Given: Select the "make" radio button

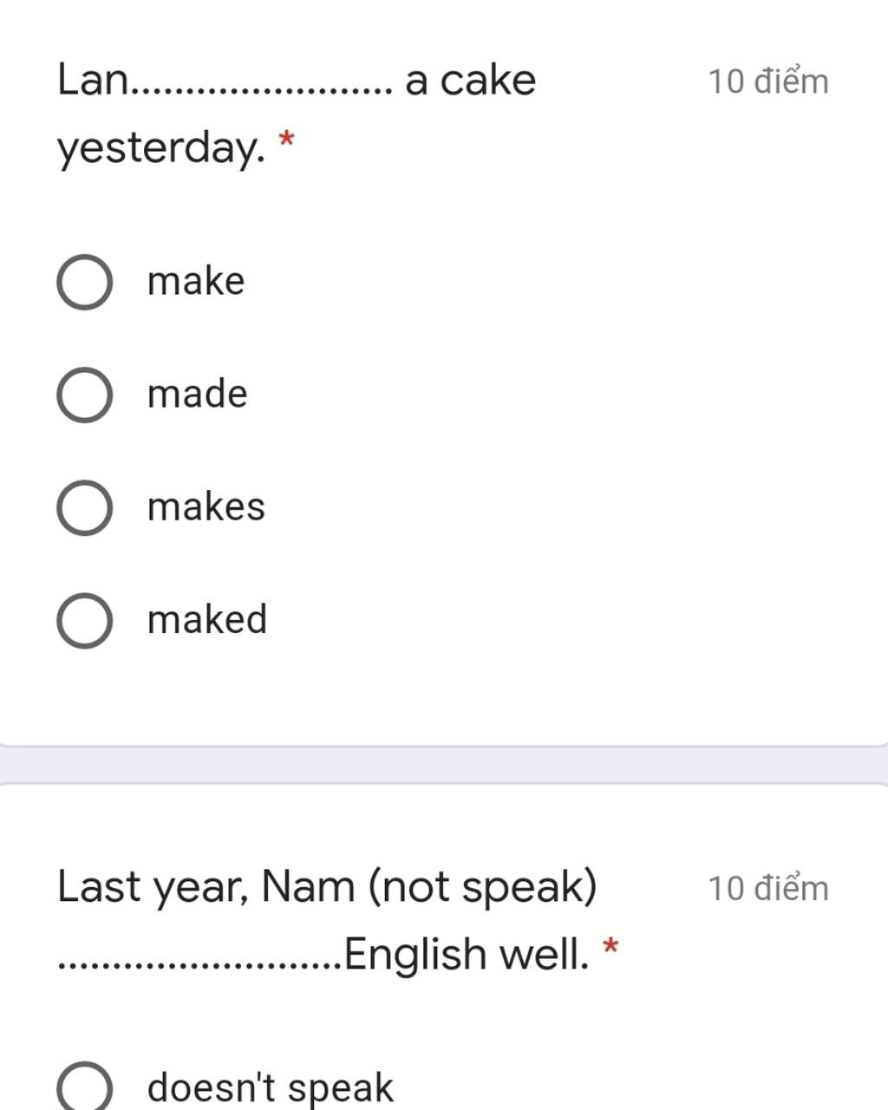Looking at the screenshot, I should (84, 283).
